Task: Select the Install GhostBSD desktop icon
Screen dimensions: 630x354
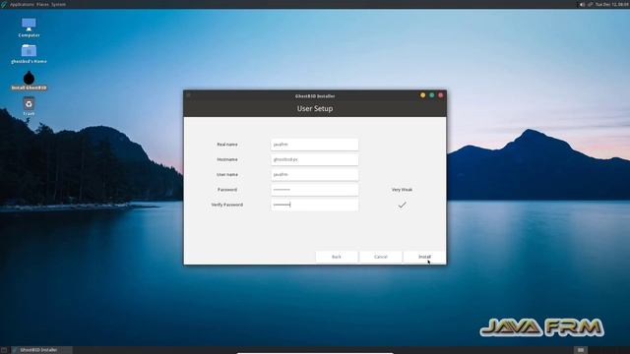Action: (29, 81)
